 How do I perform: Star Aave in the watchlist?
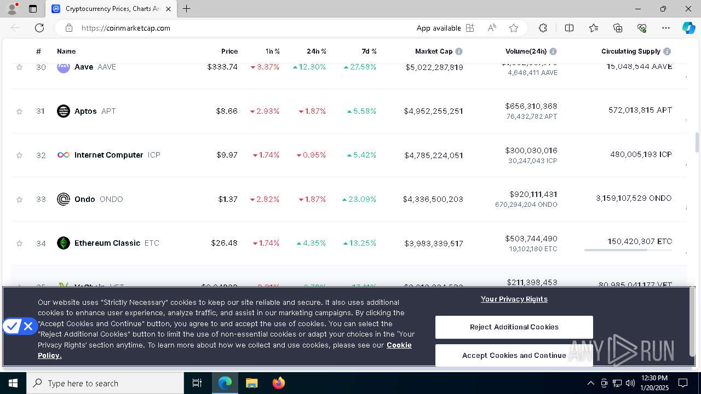coord(19,67)
